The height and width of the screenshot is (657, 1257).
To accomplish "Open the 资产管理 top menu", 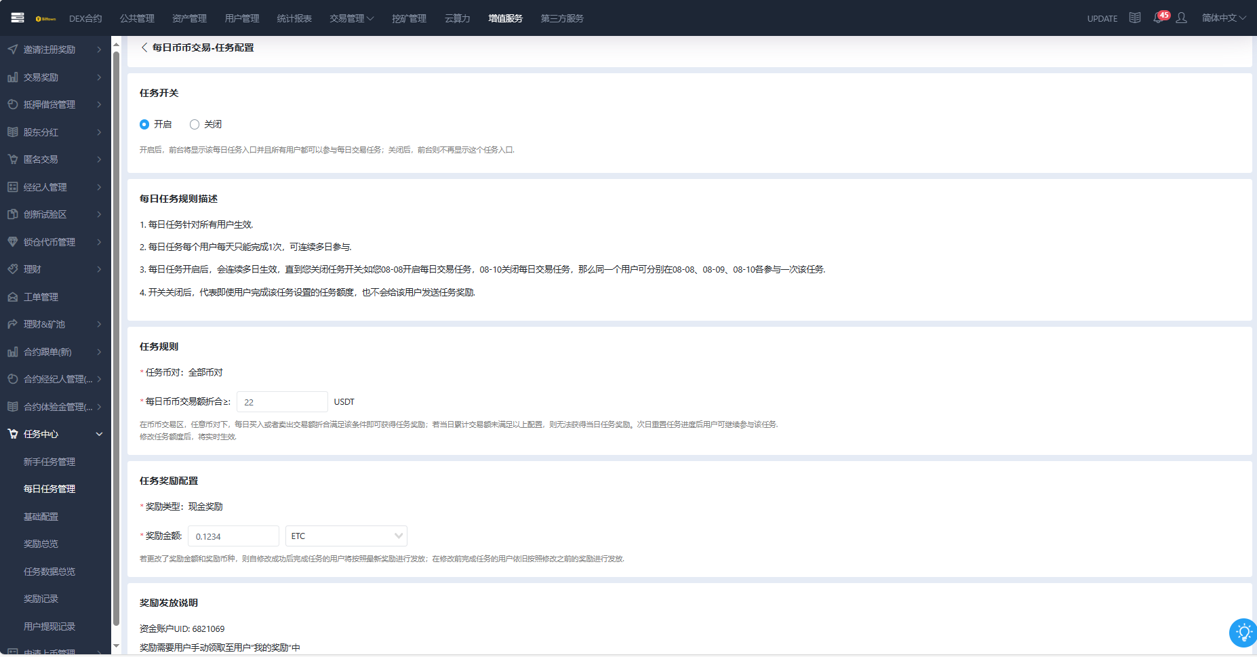I will tap(189, 18).
